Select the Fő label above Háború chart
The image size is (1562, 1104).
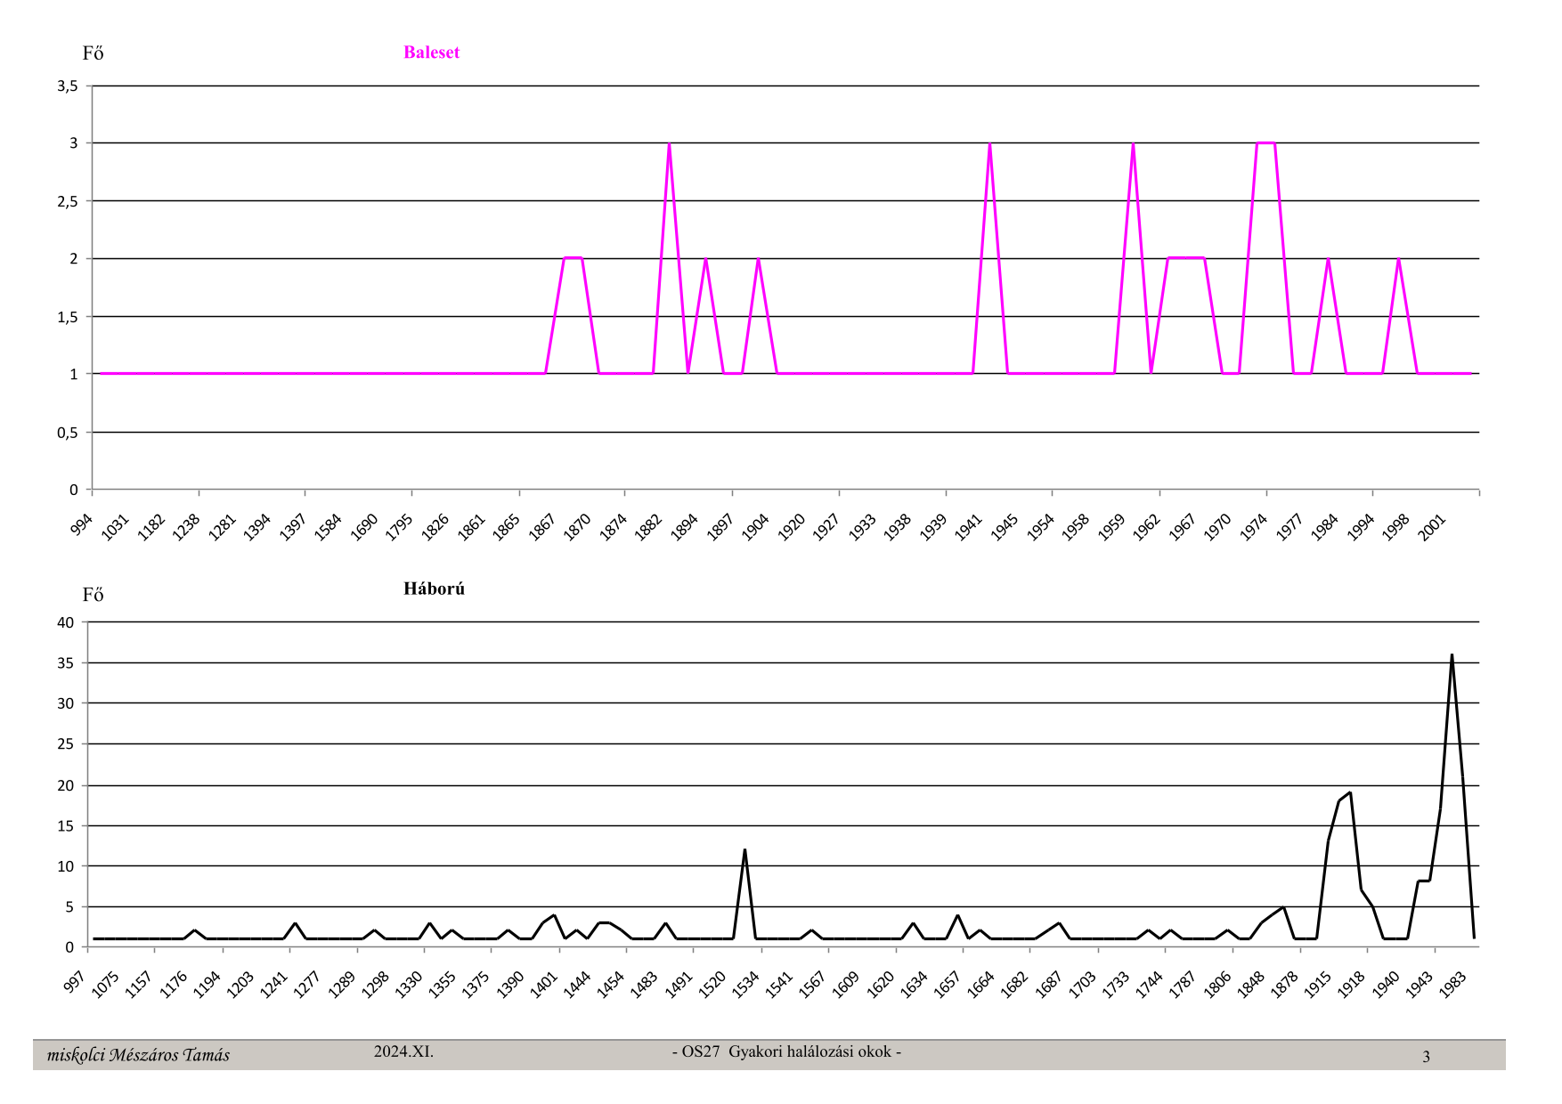tap(93, 595)
